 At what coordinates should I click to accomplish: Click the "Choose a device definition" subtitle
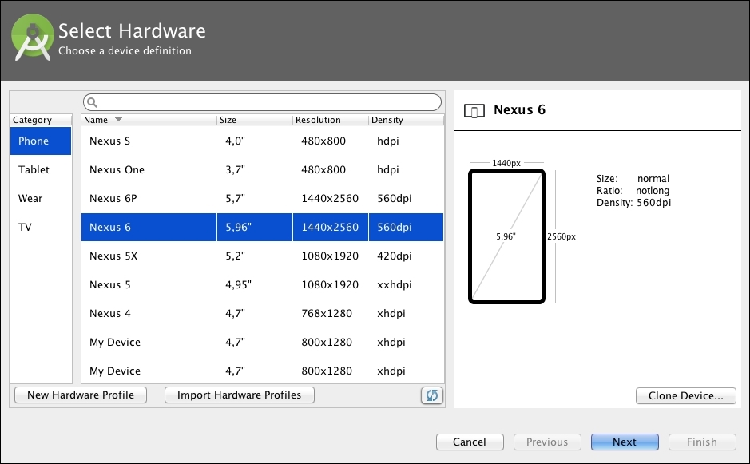point(125,50)
